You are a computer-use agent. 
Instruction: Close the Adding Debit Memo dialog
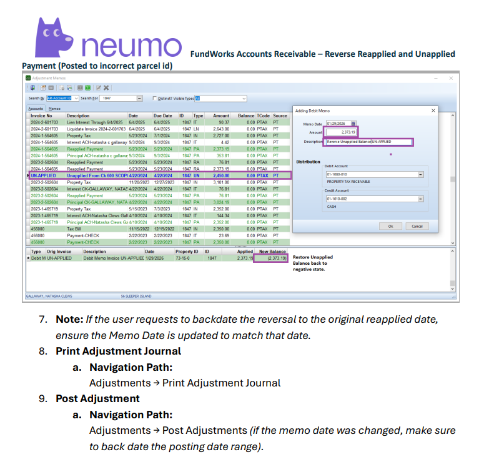click(x=433, y=111)
